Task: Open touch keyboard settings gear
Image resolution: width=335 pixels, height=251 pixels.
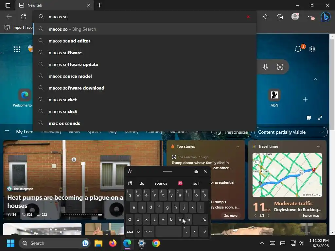Action: click(x=130, y=171)
